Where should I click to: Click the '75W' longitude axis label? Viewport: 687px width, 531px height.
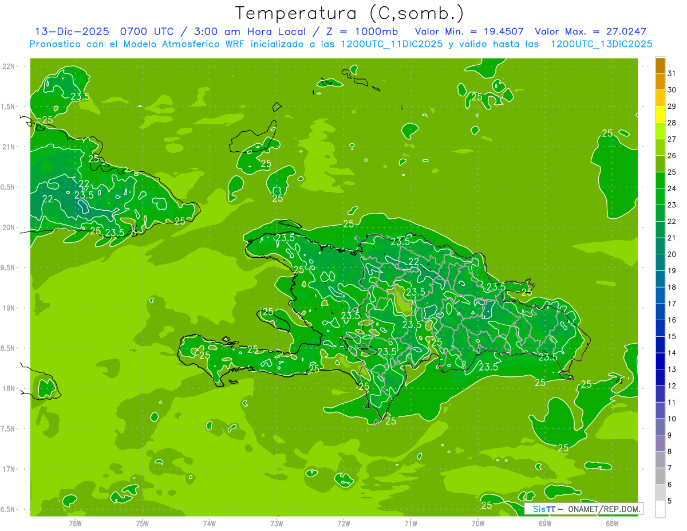pyautogui.click(x=143, y=524)
